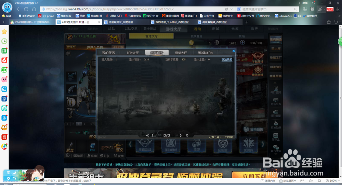Click the browser address bar URL

click(x=110, y=9)
